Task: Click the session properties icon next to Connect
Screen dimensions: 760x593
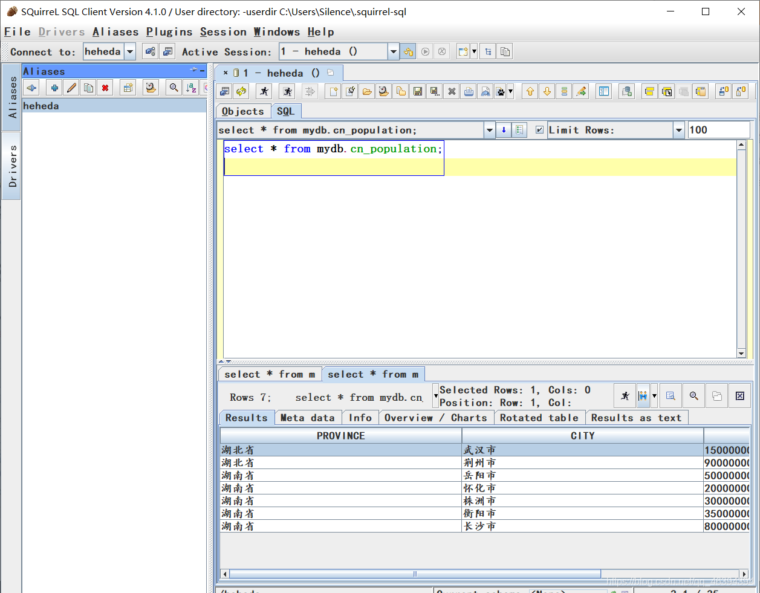Action: point(168,51)
